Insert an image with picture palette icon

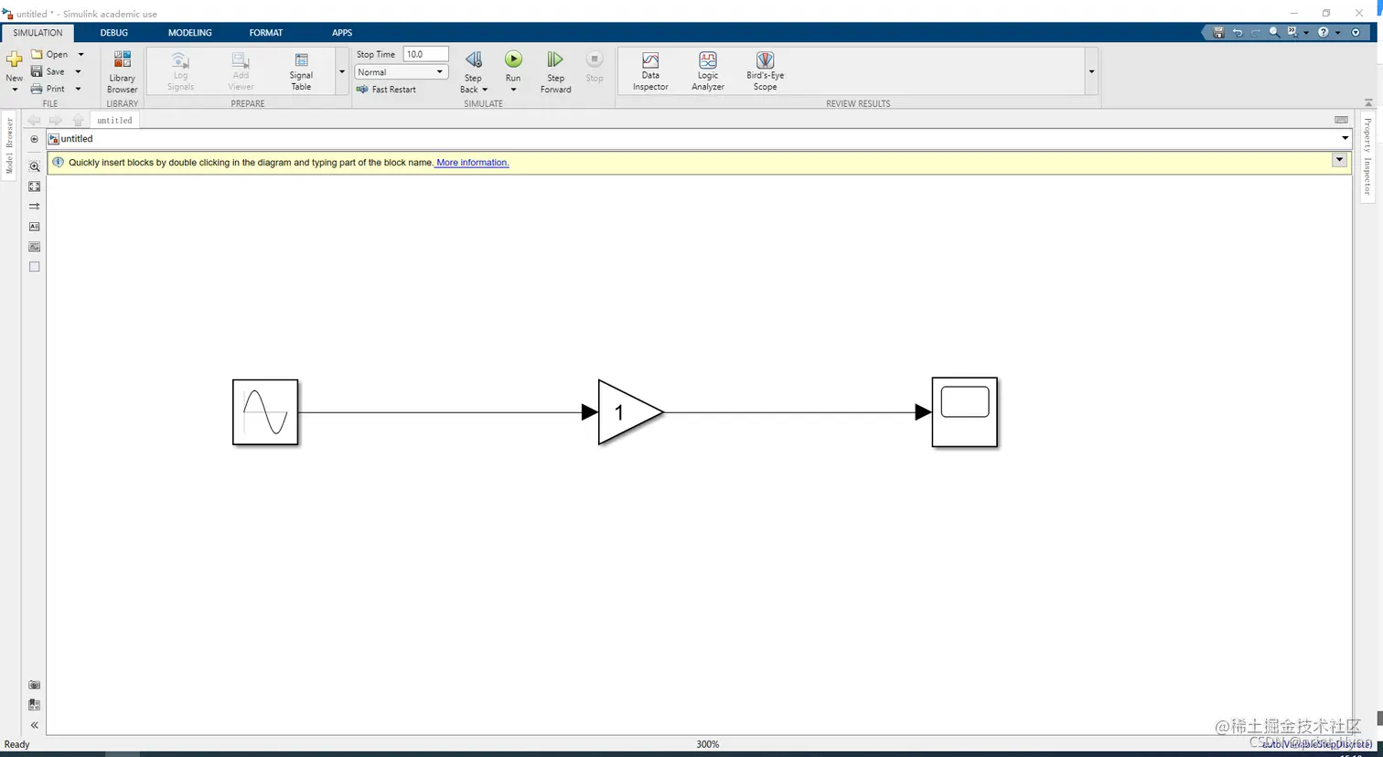pos(35,247)
